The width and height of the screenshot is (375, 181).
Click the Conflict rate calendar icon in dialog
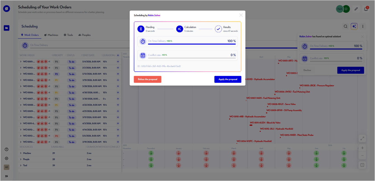(142, 56)
